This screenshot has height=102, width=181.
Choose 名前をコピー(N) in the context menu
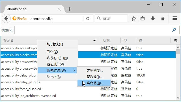[x=58, y=58]
